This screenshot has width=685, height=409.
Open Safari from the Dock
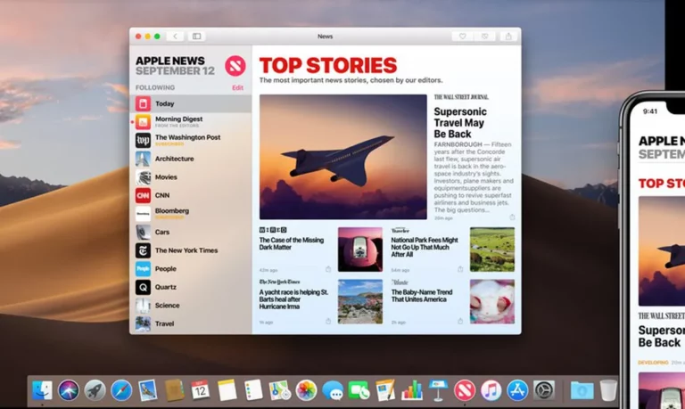point(121,389)
